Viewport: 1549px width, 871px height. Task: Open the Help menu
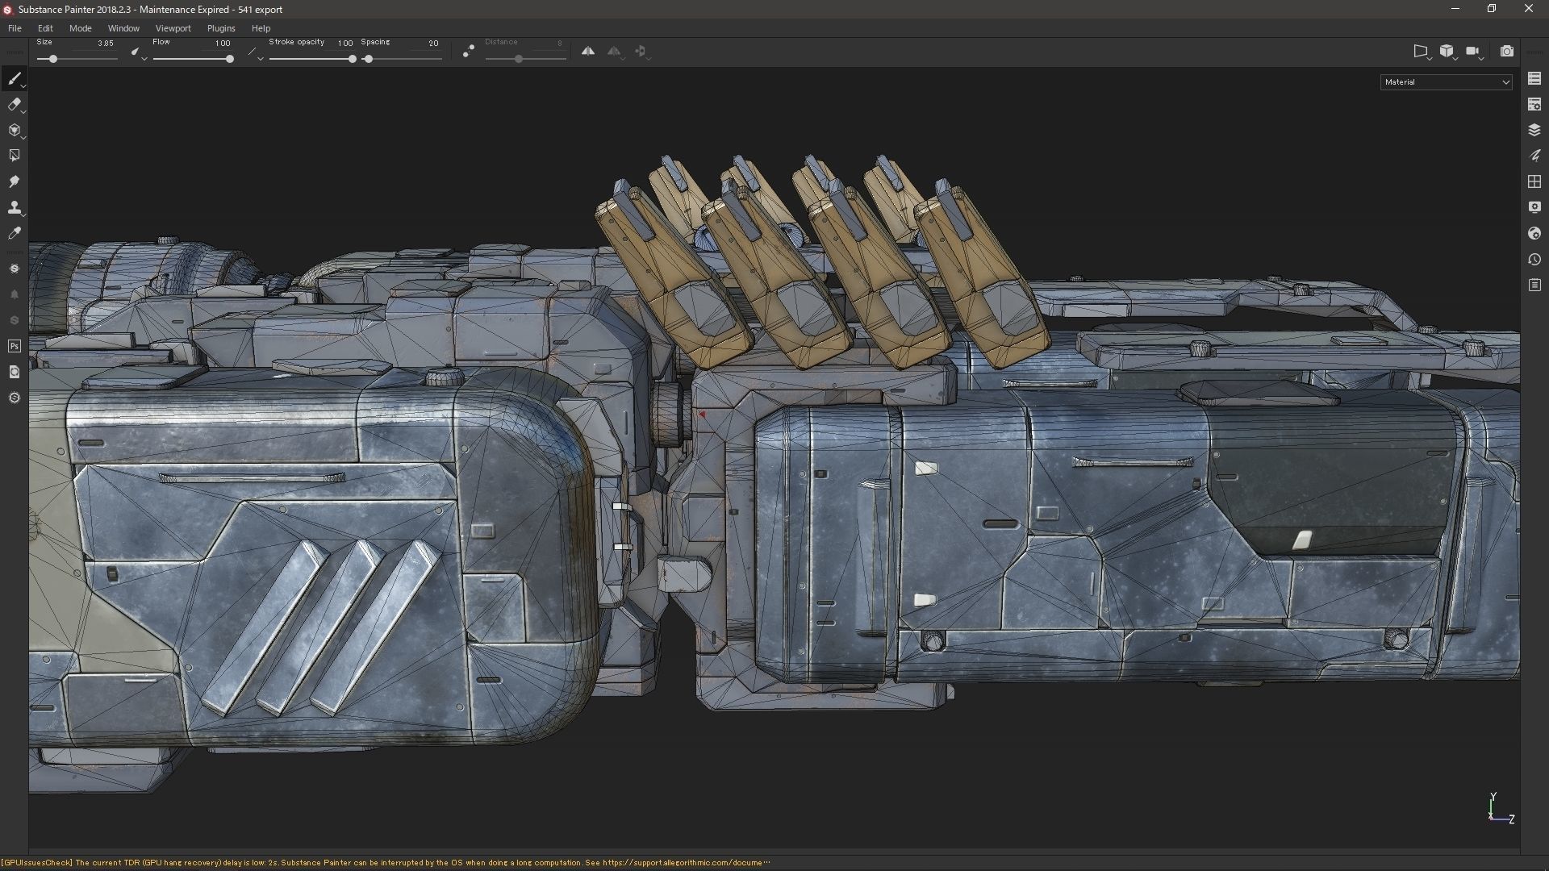pyautogui.click(x=261, y=28)
